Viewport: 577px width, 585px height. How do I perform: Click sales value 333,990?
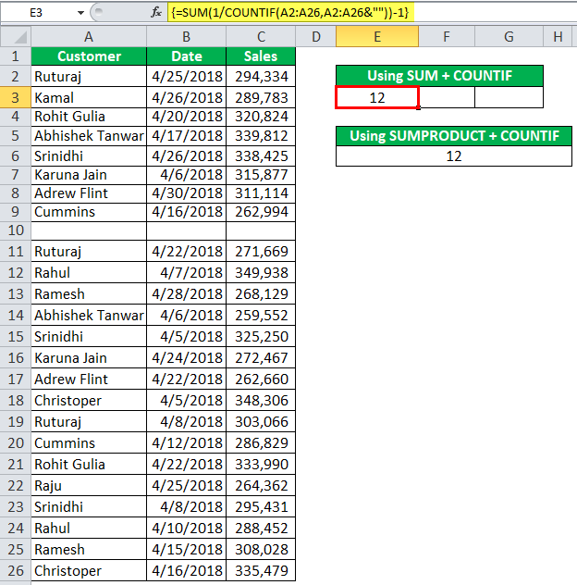pyautogui.click(x=261, y=464)
